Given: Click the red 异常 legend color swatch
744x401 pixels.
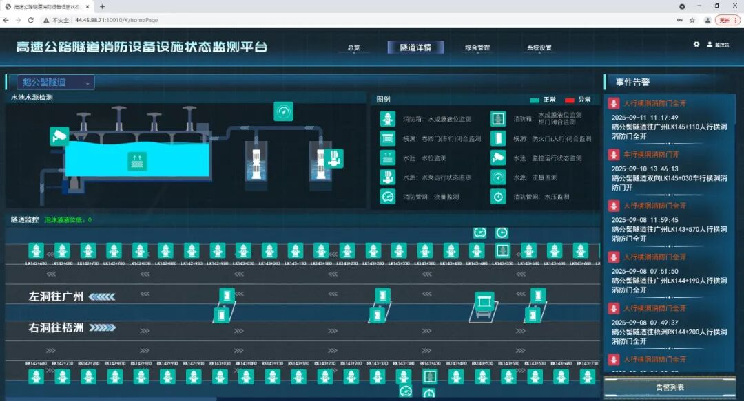Looking at the screenshot, I should click(x=570, y=100).
